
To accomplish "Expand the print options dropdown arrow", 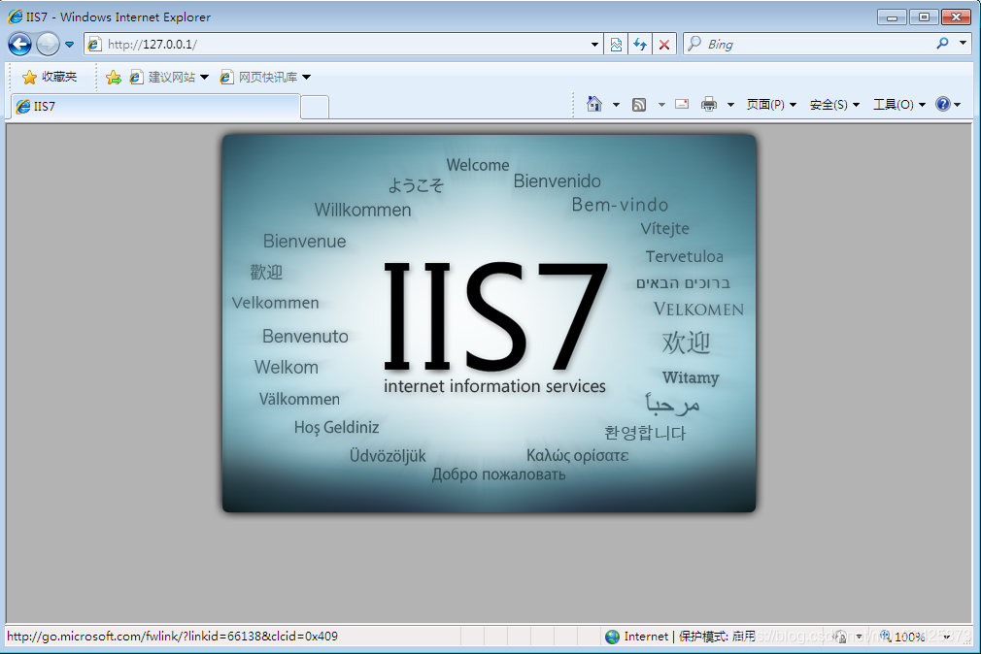I will point(730,105).
